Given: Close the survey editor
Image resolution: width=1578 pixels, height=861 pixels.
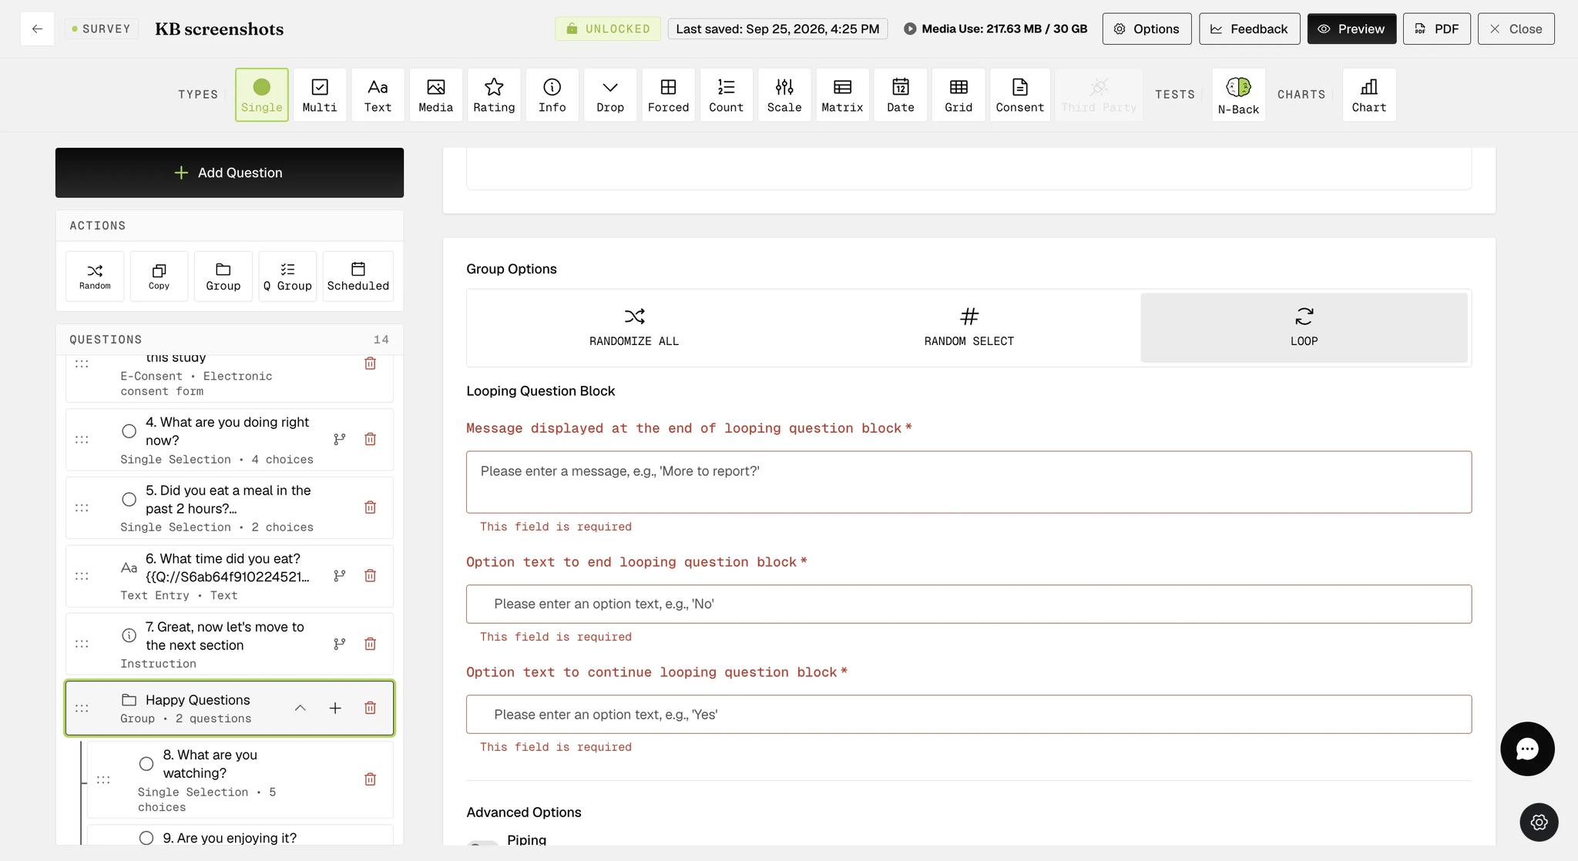Looking at the screenshot, I should [1516, 29].
